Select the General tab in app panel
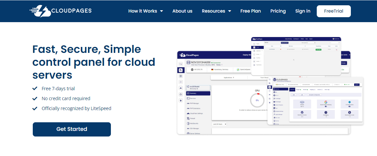The image size is (377, 156). point(292,90)
